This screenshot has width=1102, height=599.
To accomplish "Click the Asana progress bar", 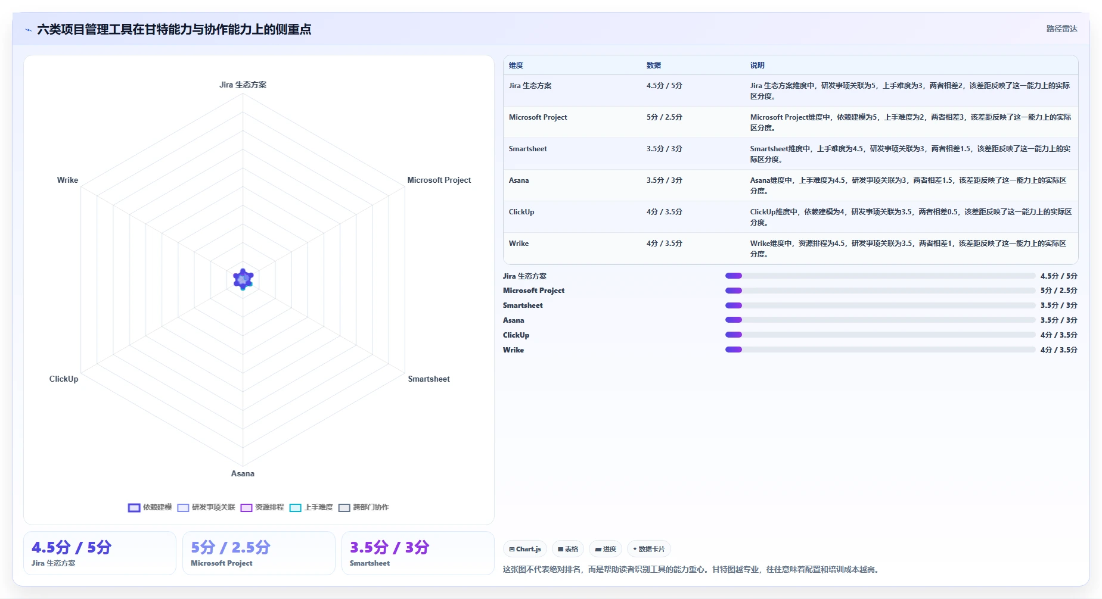I will (x=880, y=320).
